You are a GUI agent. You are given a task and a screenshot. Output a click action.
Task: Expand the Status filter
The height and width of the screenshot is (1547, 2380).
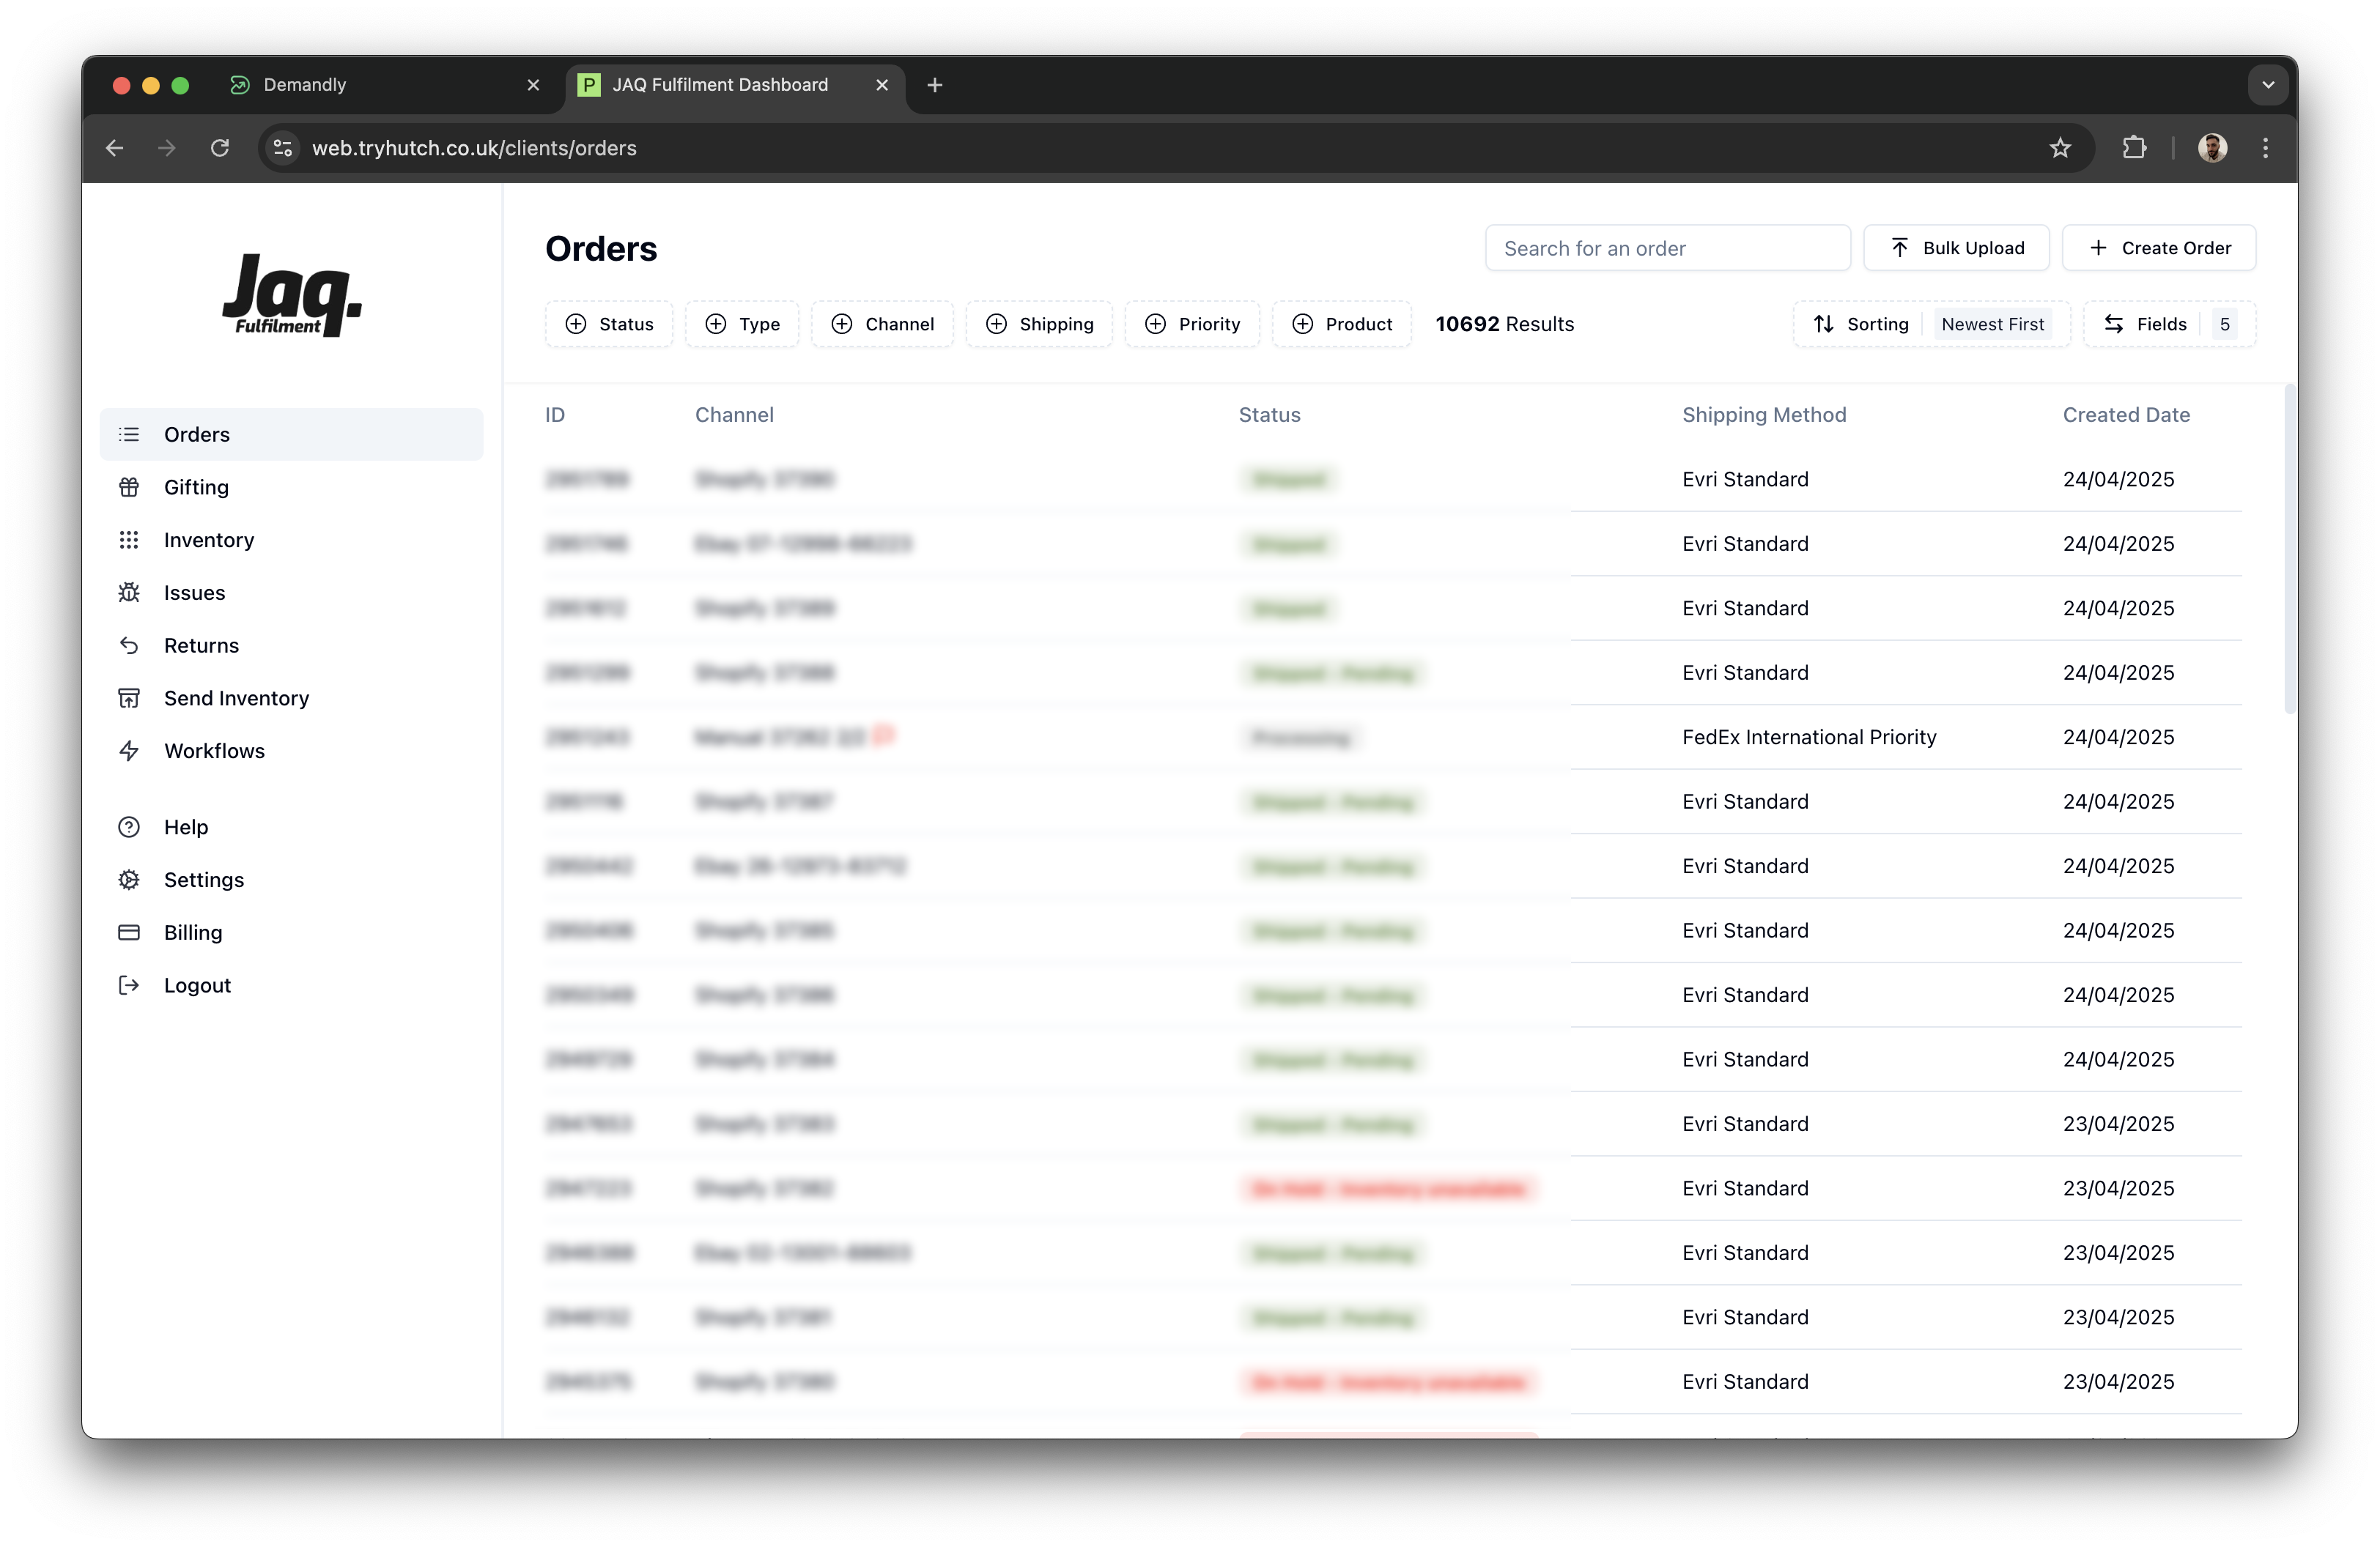pyautogui.click(x=609, y=324)
